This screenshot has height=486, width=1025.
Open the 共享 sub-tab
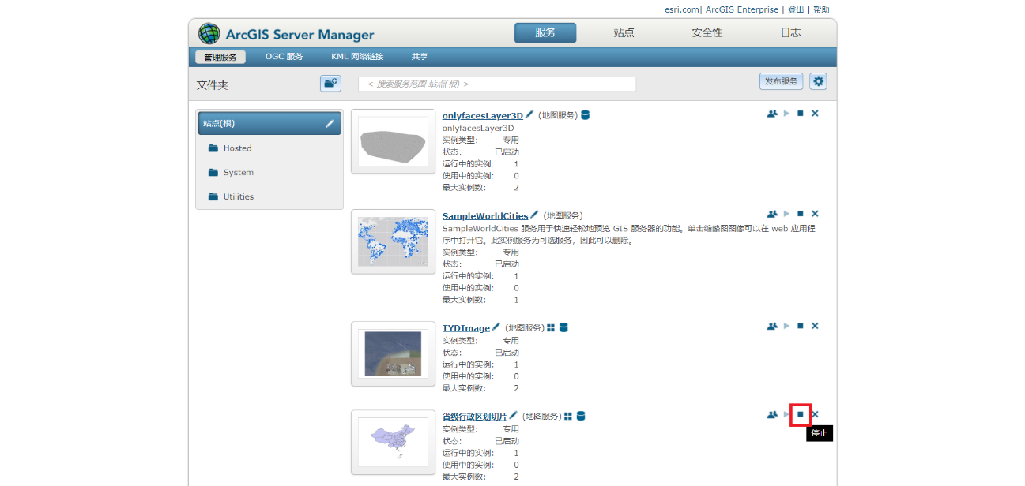pyautogui.click(x=420, y=57)
